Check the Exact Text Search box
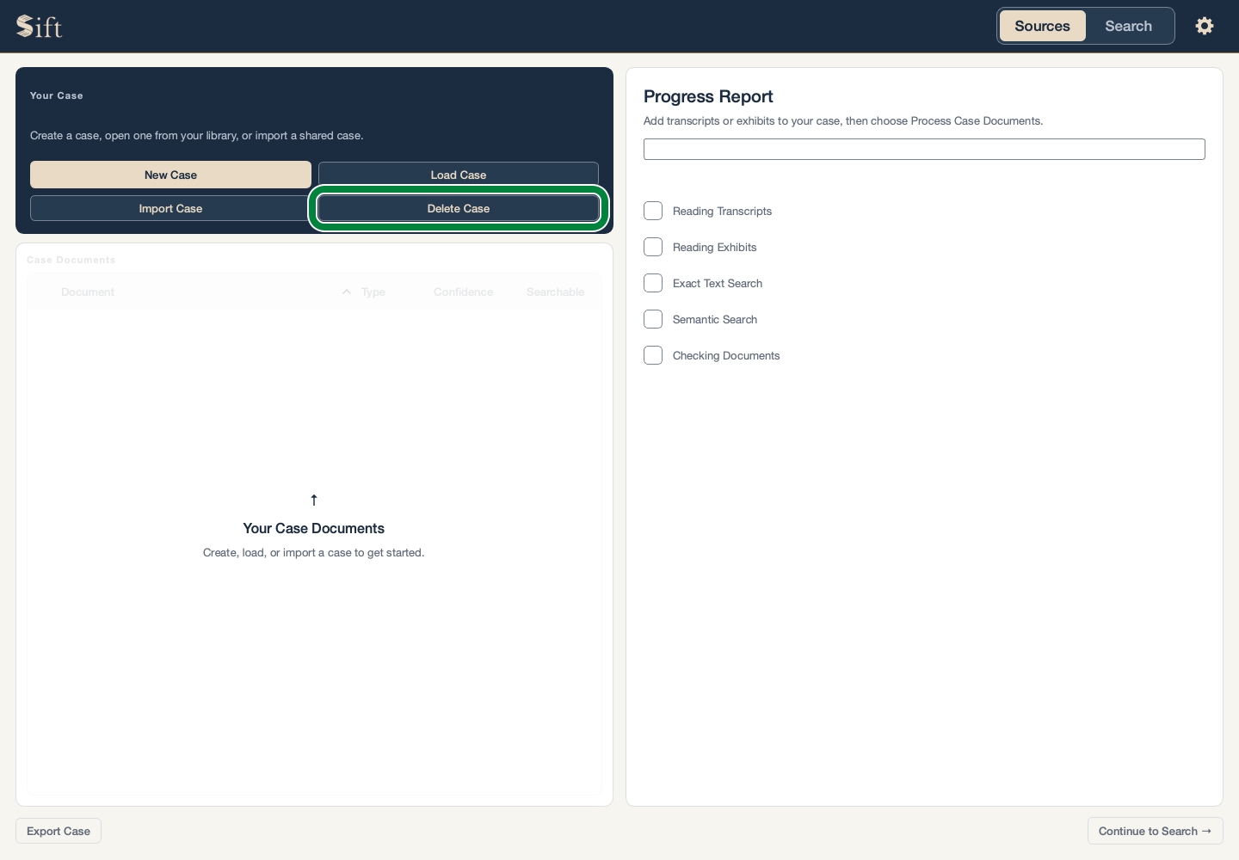 pyautogui.click(x=653, y=283)
